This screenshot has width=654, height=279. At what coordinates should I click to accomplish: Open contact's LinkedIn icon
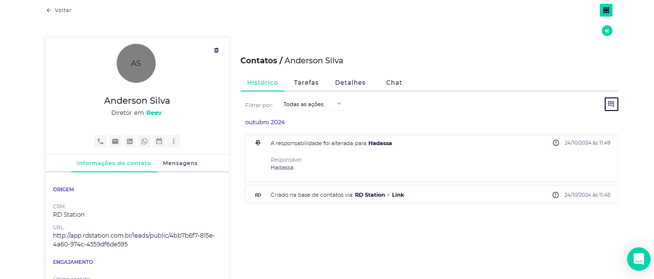[x=130, y=141]
